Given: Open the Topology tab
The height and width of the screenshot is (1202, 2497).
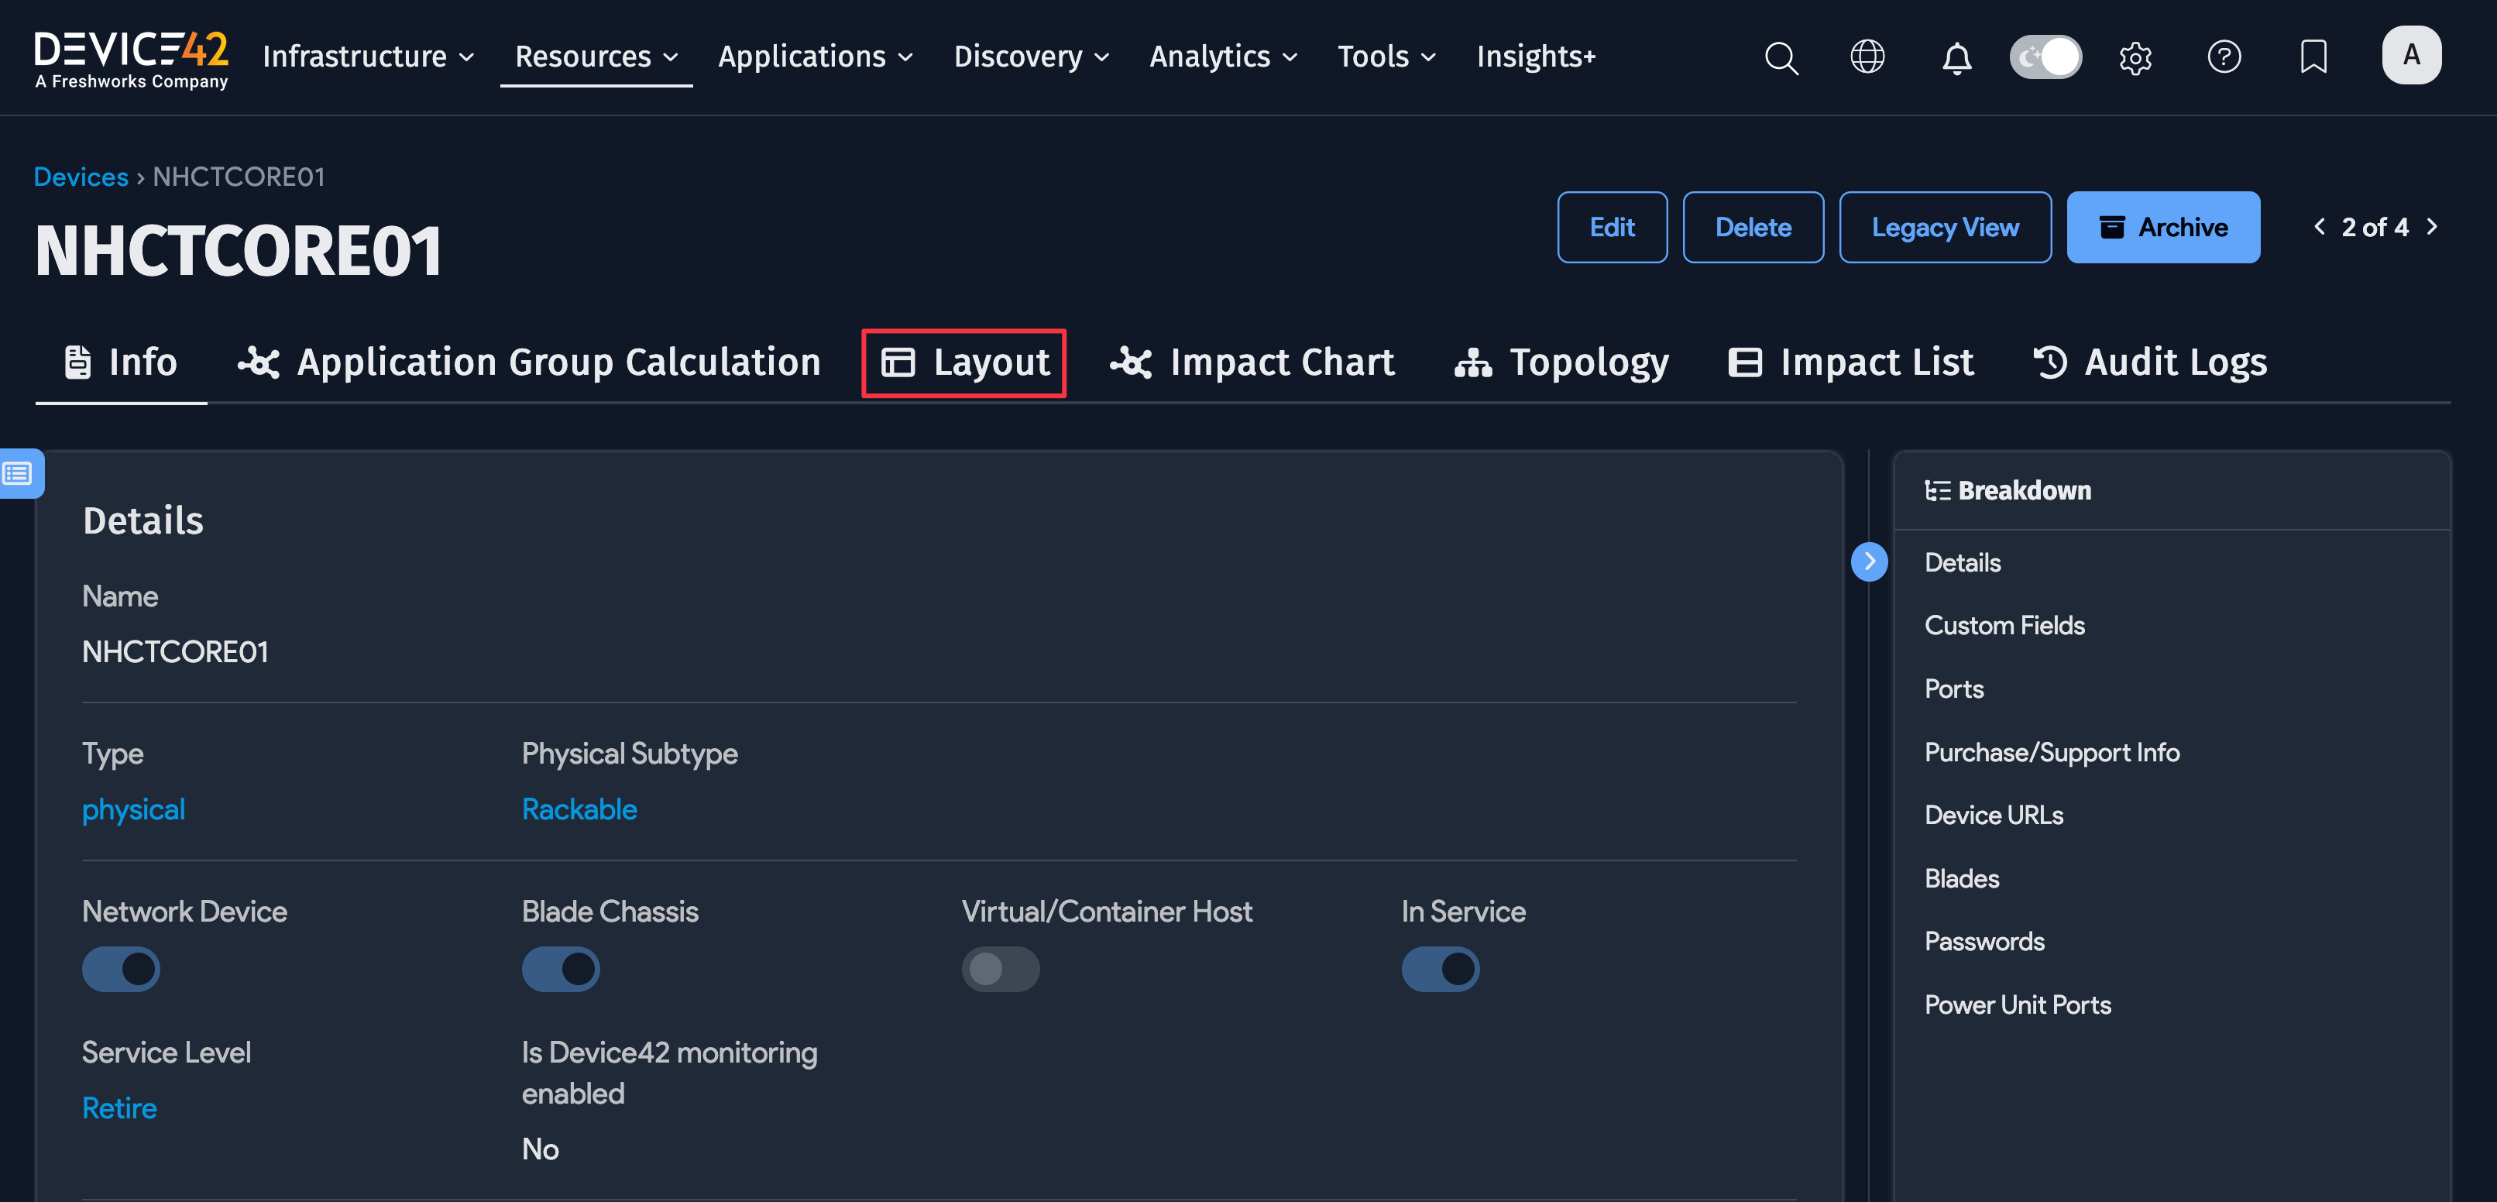Looking at the screenshot, I should point(1561,362).
